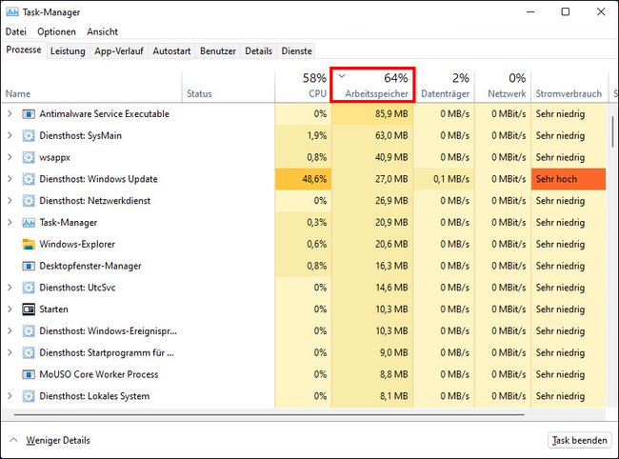Expand the Diensthost: Netzwerkdienst entry
The width and height of the screenshot is (619, 459).
(x=10, y=201)
